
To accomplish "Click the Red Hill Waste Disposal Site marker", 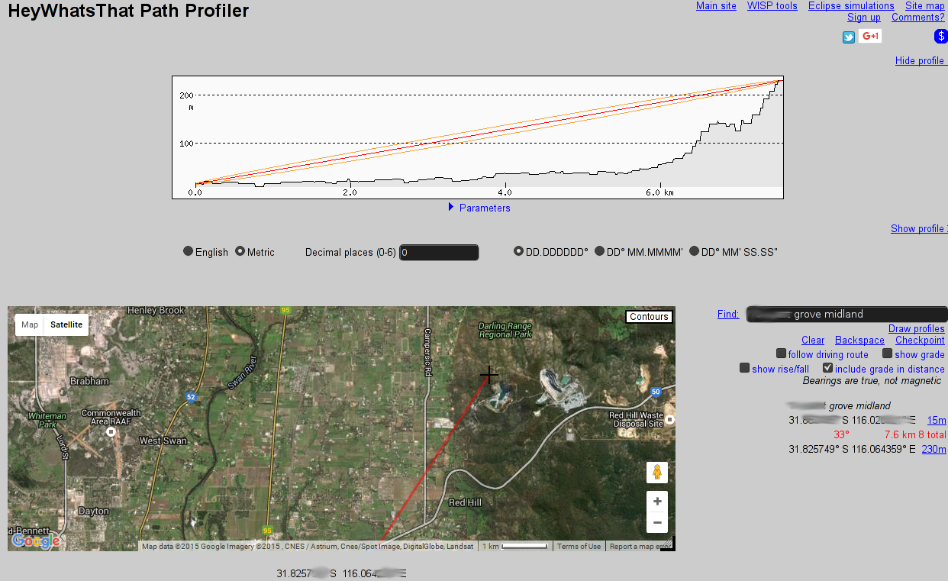I will click(669, 419).
